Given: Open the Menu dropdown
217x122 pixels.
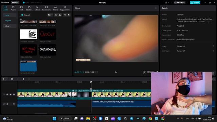Looking at the screenshot, I should [x=15, y=2].
